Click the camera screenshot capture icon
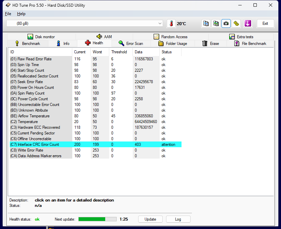The height and width of the screenshot is (229, 281). tap(226, 23)
